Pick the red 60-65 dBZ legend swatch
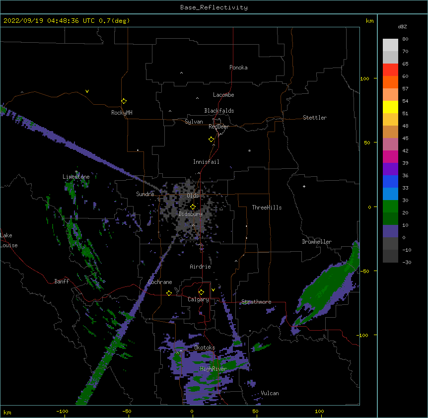Screen dimensions: 428x418 coord(390,70)
